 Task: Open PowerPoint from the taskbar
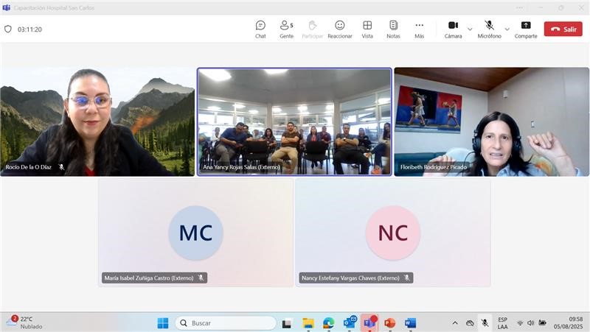[x=390, y=323]
